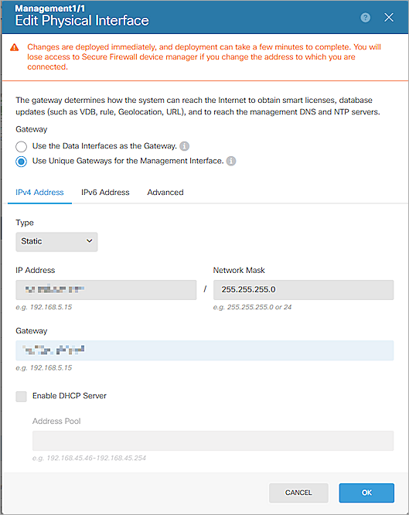The height and width of the screenshot is (515, 409).
Task: Edit the Network Mask field
Action: (x=304, y=290)
